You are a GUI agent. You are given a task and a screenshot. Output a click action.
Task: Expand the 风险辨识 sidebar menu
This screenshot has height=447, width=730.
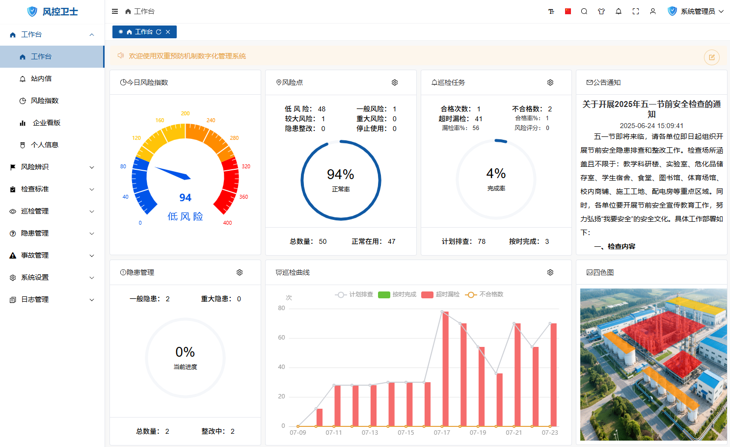click(52, 167)
